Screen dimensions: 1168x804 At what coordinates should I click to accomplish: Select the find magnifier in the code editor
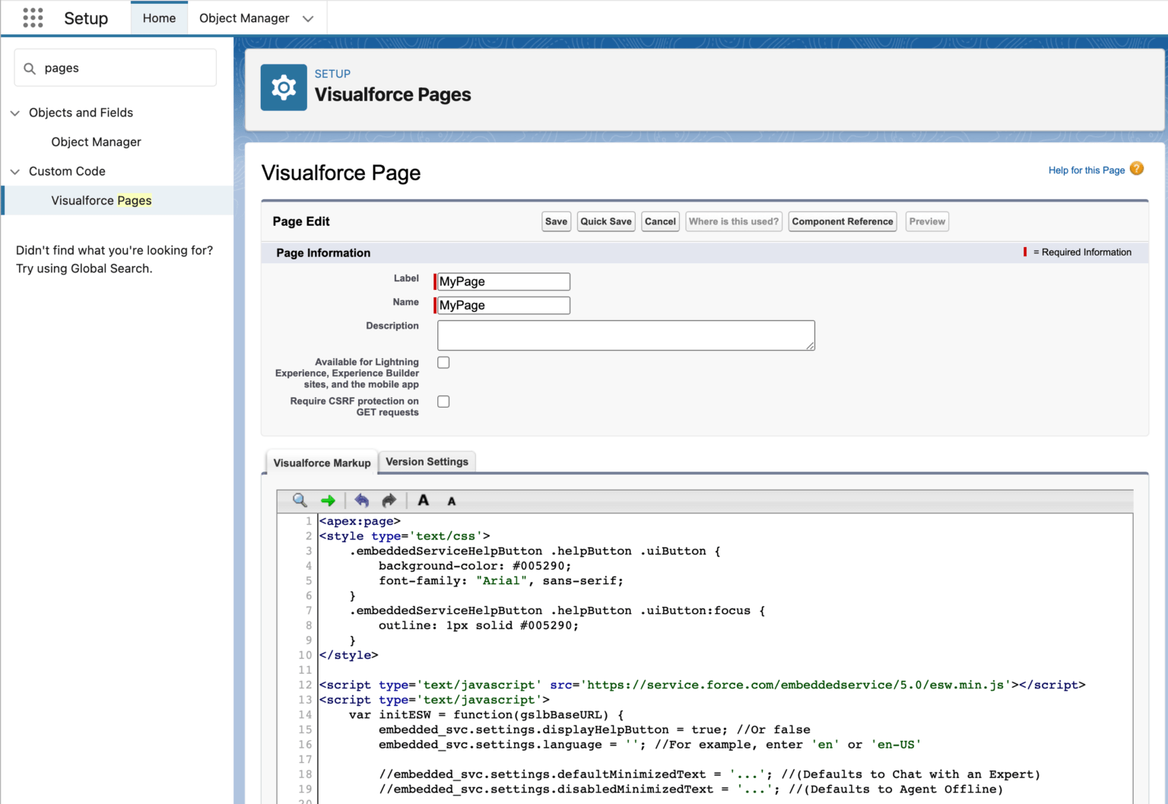pyautogui.click(x=299, y=501)
